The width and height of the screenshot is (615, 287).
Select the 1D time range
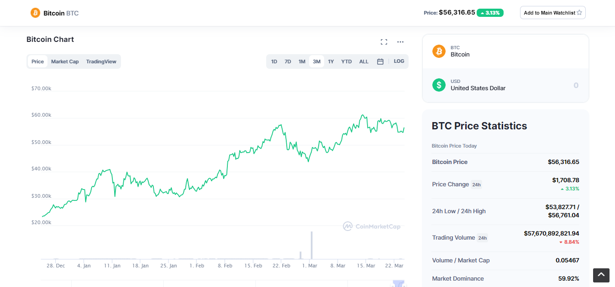tap(274, 61)
